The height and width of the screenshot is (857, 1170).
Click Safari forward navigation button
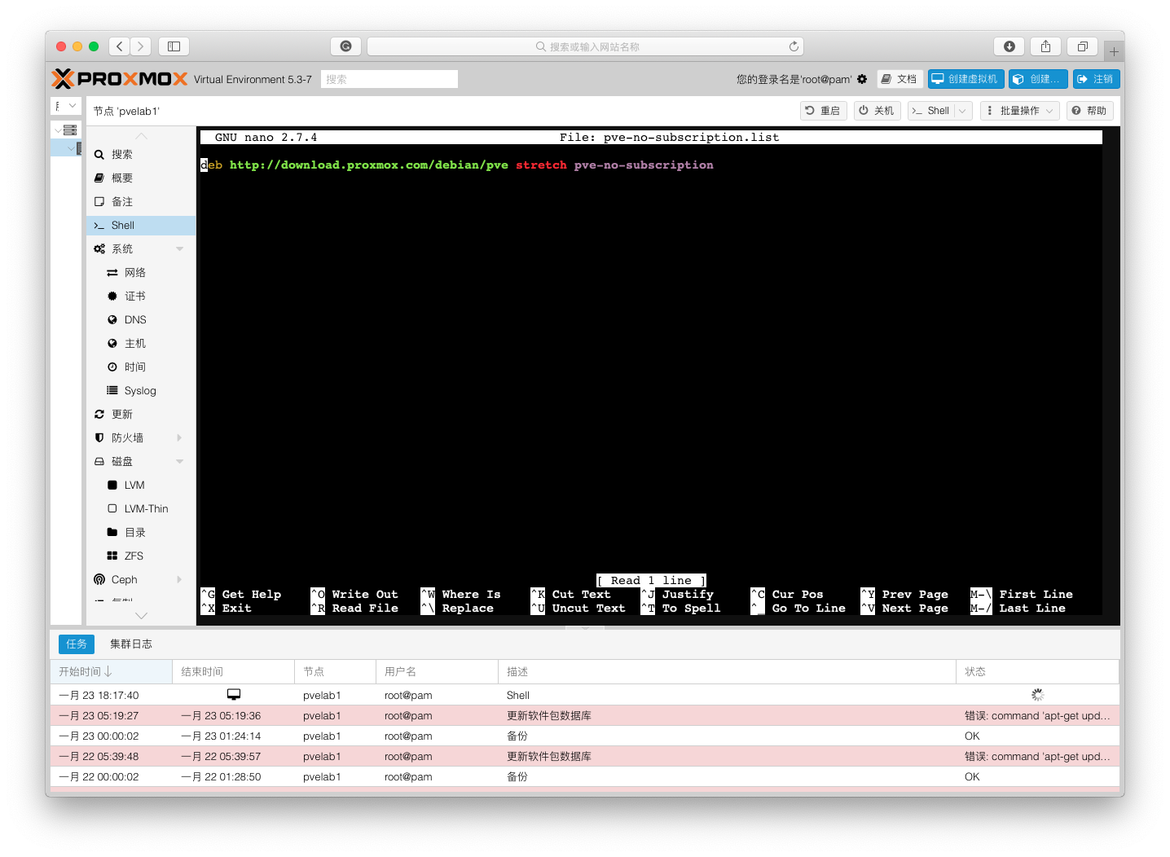point(141,46)
